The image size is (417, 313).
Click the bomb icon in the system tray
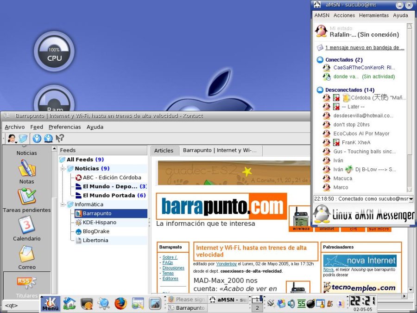point(310,303)
